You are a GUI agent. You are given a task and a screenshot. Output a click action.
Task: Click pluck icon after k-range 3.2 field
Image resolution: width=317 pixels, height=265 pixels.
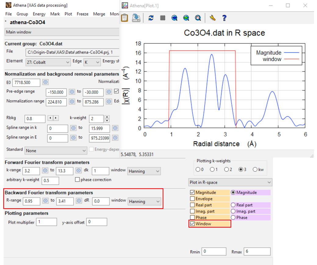45,171
